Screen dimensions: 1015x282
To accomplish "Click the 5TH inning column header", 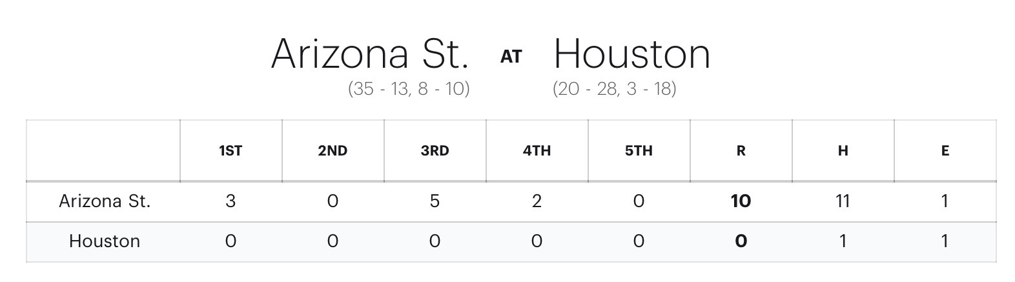I will (639, 151).
